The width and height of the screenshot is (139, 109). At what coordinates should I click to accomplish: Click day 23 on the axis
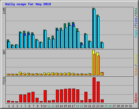[98, 106]
